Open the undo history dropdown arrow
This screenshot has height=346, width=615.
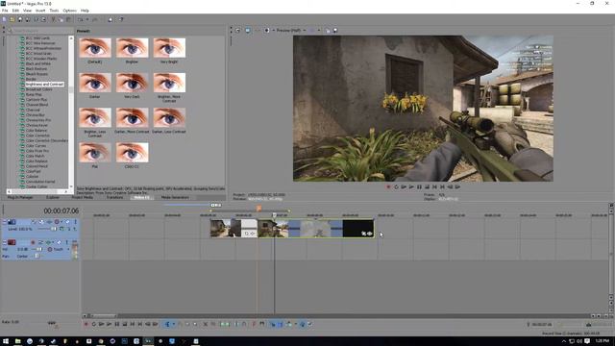(87, 19)
